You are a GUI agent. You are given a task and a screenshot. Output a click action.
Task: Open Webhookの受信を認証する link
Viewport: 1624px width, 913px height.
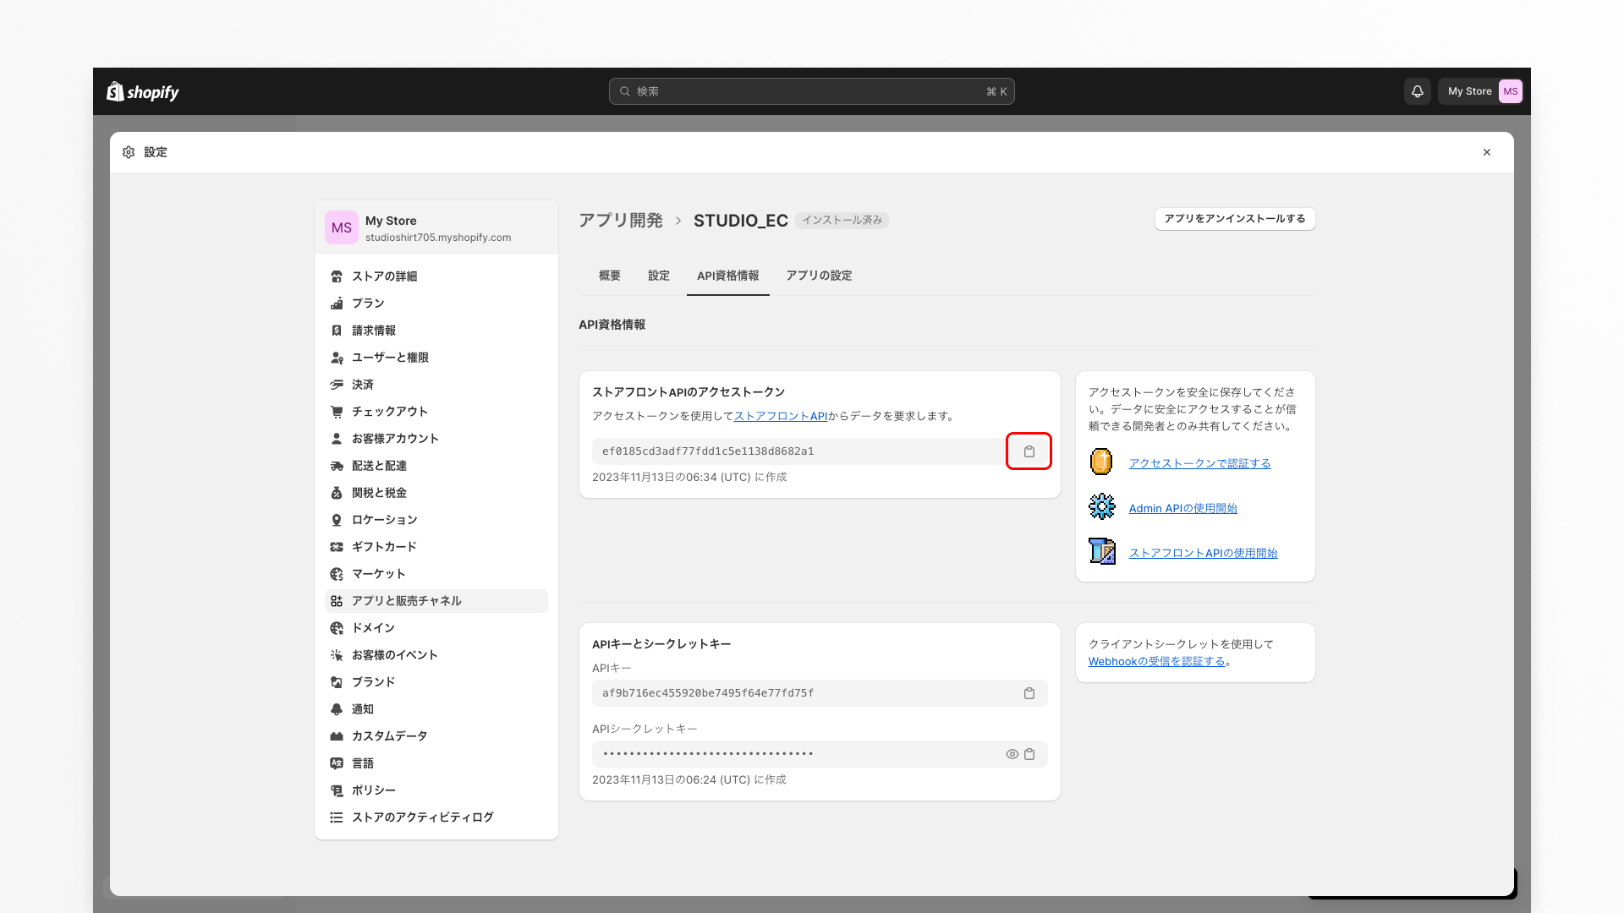coord(1157,661)
